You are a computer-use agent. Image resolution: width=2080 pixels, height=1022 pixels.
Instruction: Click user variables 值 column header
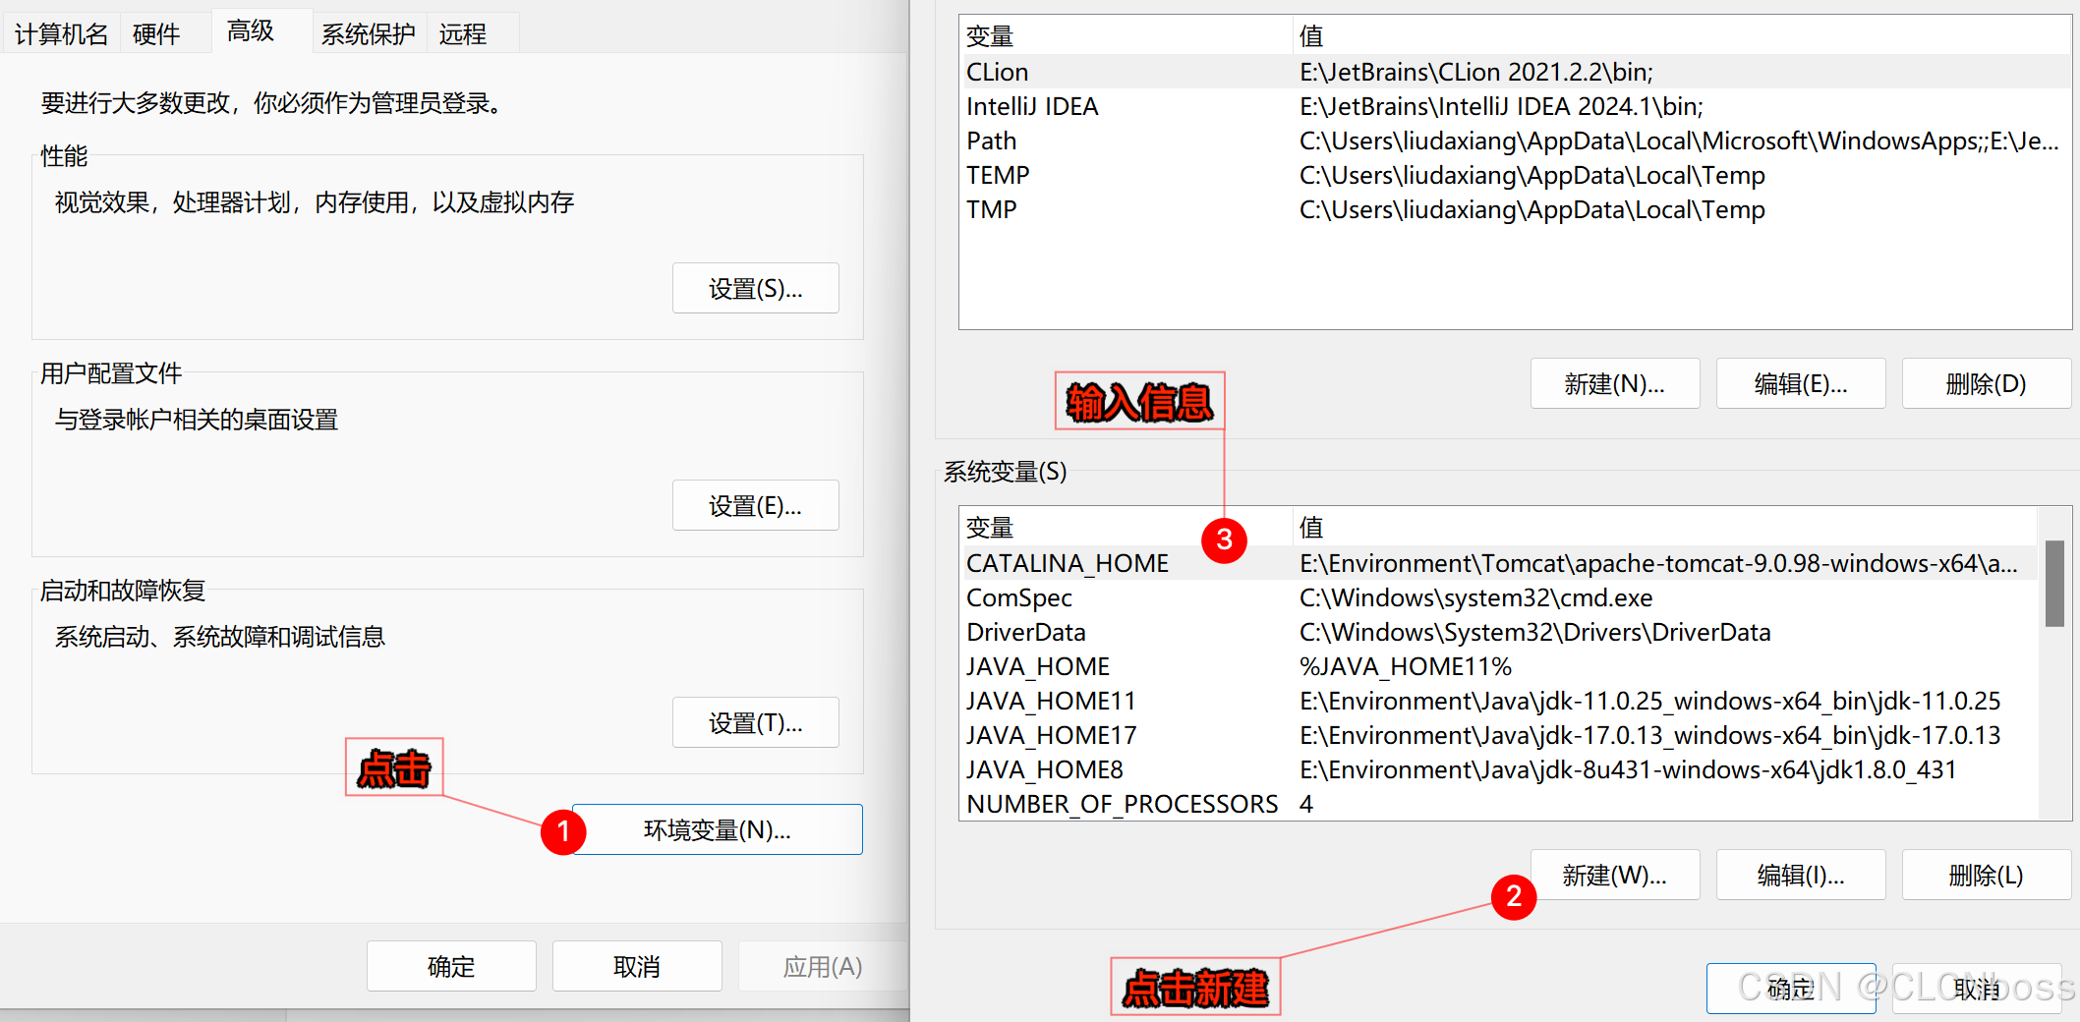[1682, 36]
